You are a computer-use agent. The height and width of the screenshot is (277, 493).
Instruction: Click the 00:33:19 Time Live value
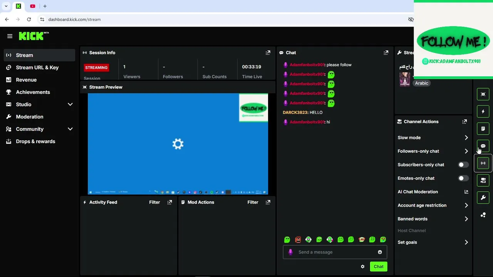[252, 67]
